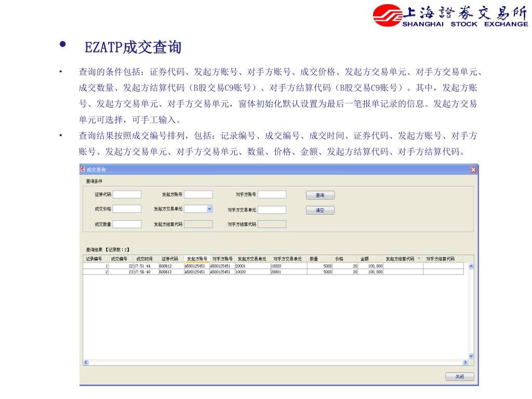Viewport: 532px width, 399px height.
Task: Click the vertical scrollbar up arrow
Action: point(471,267)
